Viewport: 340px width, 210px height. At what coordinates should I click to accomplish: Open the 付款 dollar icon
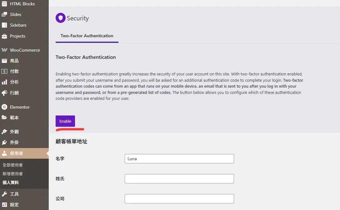click(x=4, y=71)
